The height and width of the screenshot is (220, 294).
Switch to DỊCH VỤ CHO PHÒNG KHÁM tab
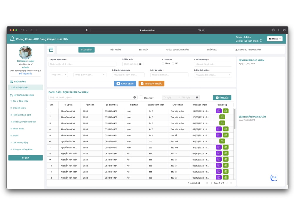tap(248, 50)
